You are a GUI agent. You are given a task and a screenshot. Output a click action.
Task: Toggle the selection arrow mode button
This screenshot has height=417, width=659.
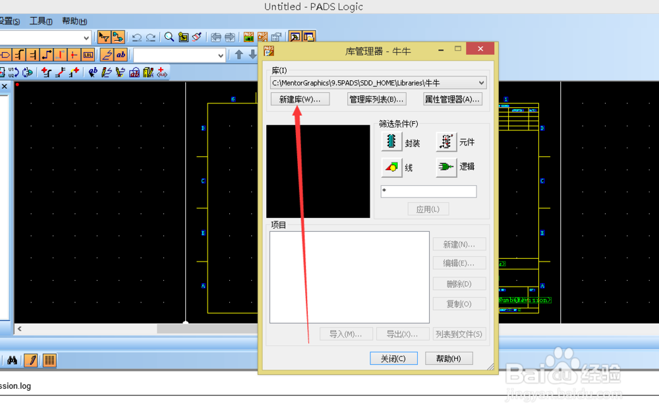pyautogui.click(x=104, y=38)
